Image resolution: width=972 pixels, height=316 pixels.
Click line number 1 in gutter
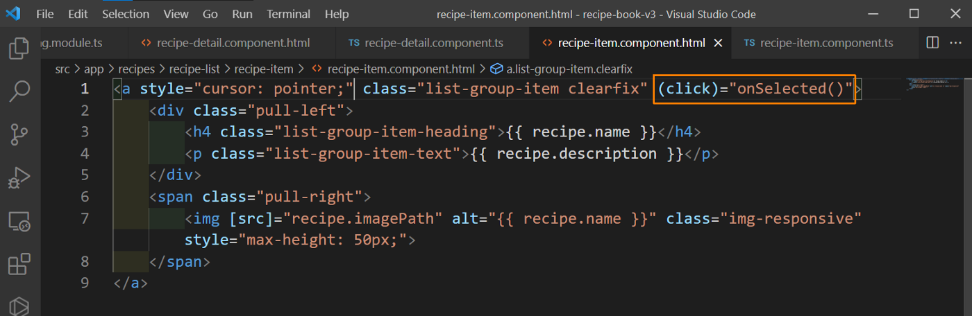[85, 89]
